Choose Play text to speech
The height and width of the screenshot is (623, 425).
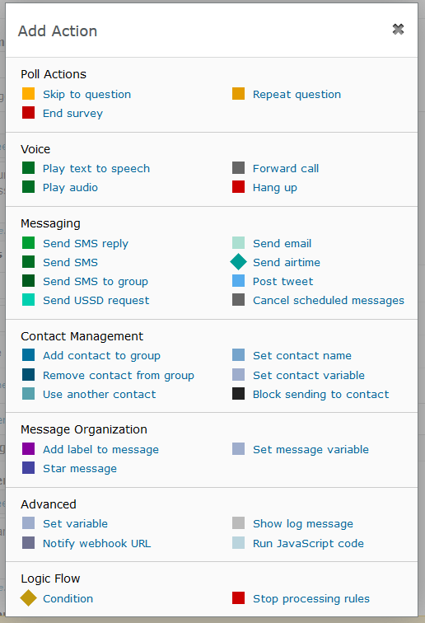pos(96,169)
